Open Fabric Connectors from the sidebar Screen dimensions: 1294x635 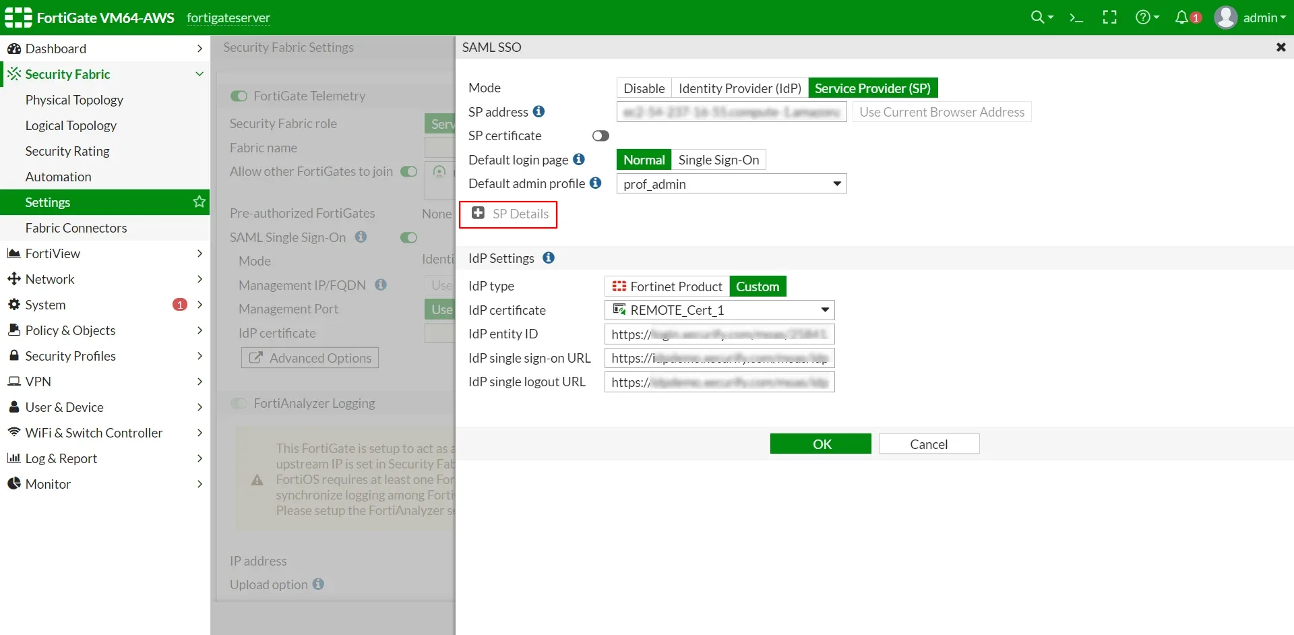[x=76, y=228]
